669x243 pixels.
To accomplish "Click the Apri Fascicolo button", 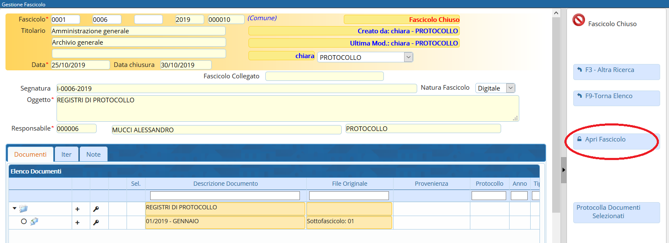I will point(616,140).
